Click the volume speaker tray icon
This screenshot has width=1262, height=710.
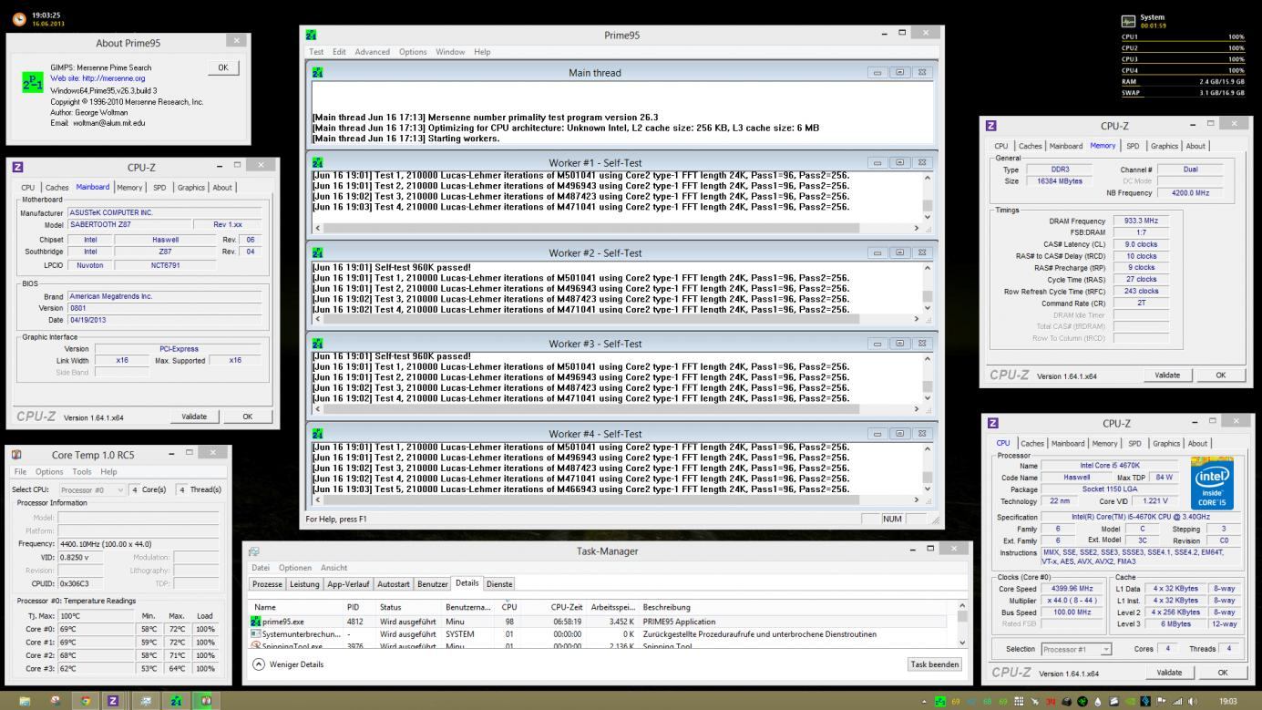(1192, 701)
